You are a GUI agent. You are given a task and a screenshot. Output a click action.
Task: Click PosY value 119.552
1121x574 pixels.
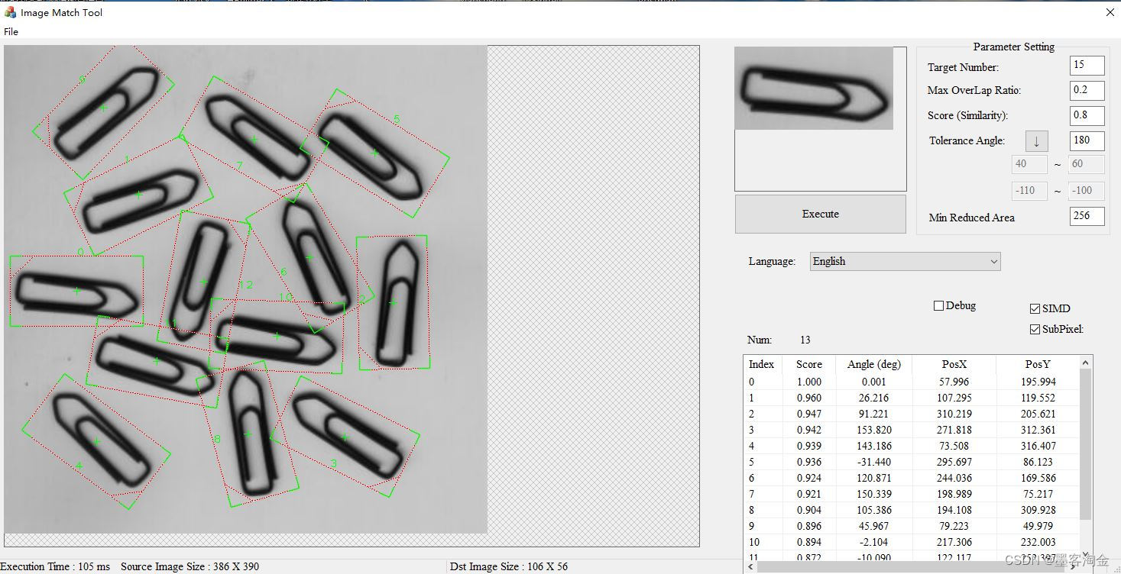1038,398
